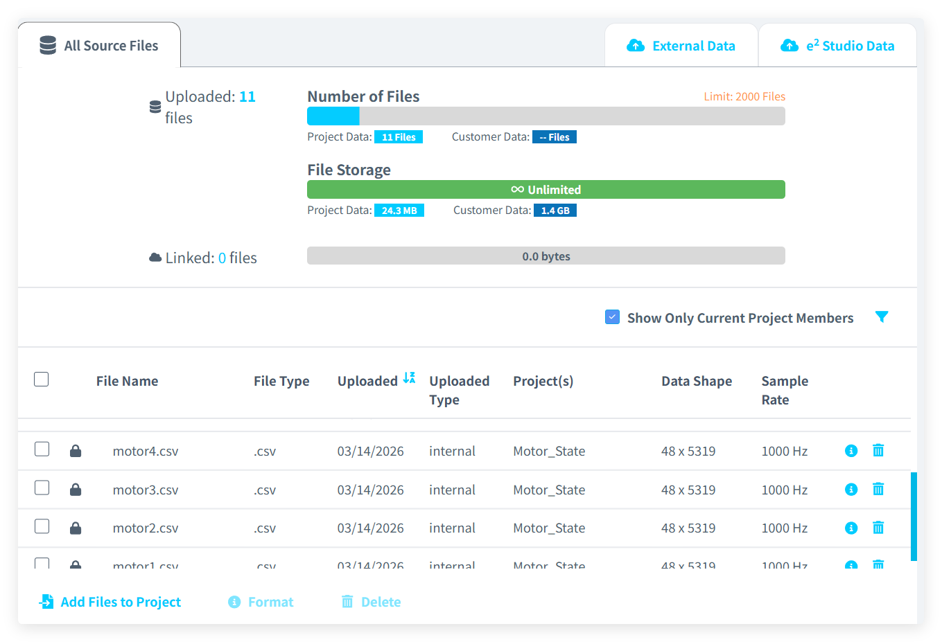Click the uploaded files count 11
942x642 pixels.
click(x=247, y=96)
